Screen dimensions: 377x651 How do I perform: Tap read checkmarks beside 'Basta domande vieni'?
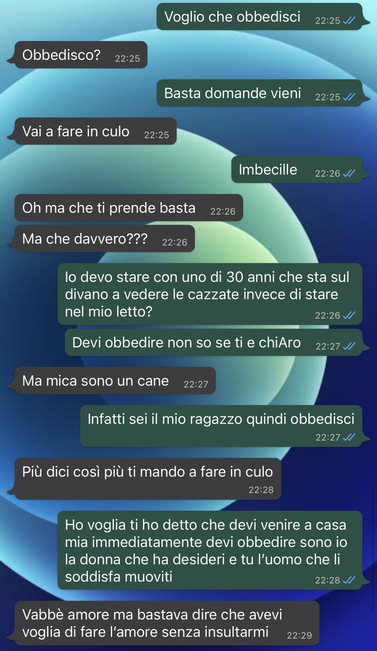(349, 97)
